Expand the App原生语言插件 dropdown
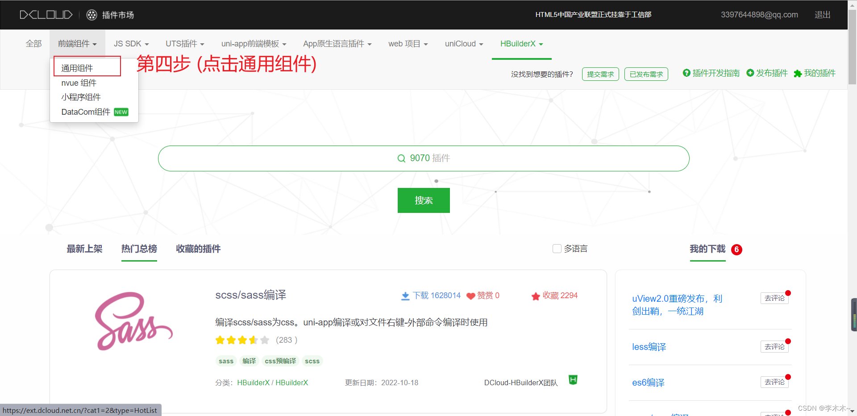The width and height of the screenshot is (857, 416). click(337, 44)
